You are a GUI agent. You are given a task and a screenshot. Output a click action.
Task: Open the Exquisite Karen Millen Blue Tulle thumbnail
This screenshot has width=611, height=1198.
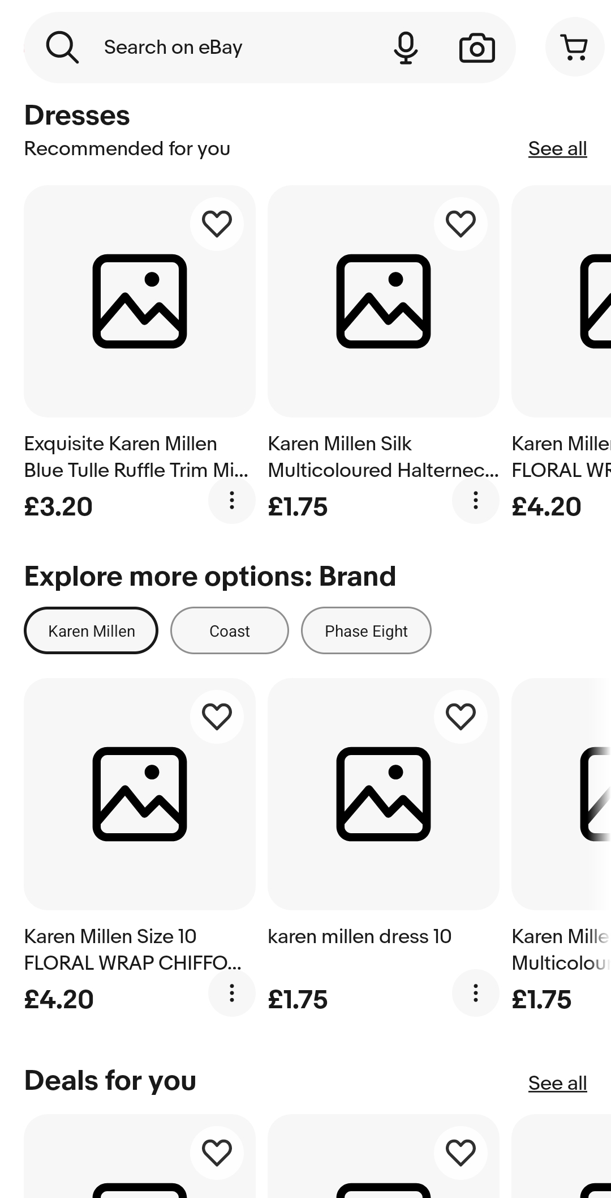click(x=140, y=301)
